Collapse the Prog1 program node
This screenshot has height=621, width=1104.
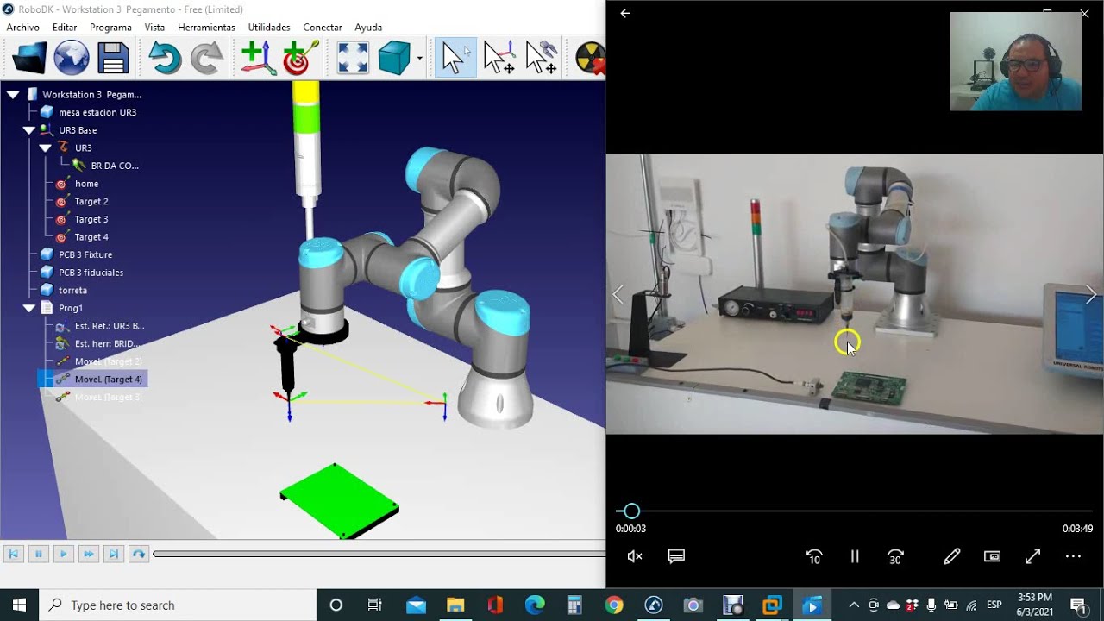pyautogui.click(x=29, y=308)
